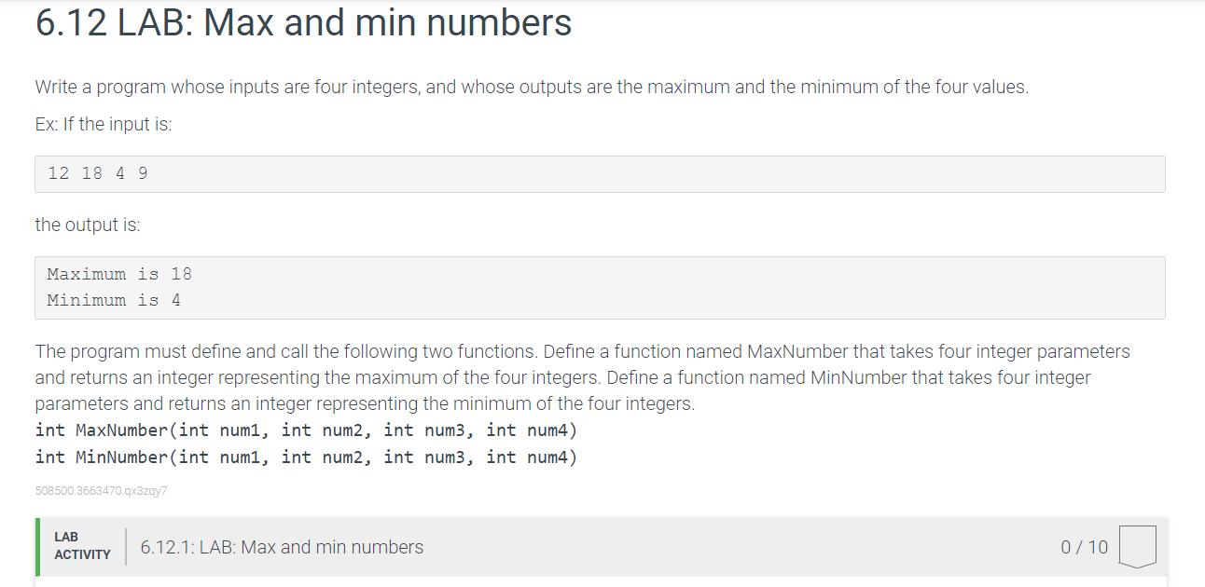
Task: Click the output box showing Maximum is 18
Action: click(118, 273)
